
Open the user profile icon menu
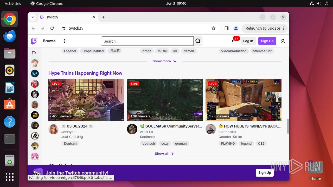(x=283, y=41)
